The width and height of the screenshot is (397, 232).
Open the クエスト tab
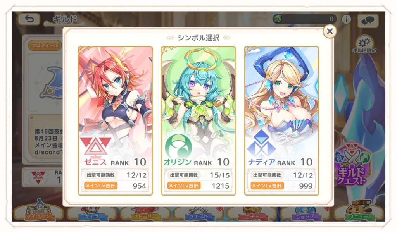point(198,214)
